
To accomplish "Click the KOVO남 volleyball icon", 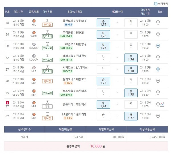I will click(34, 44).
